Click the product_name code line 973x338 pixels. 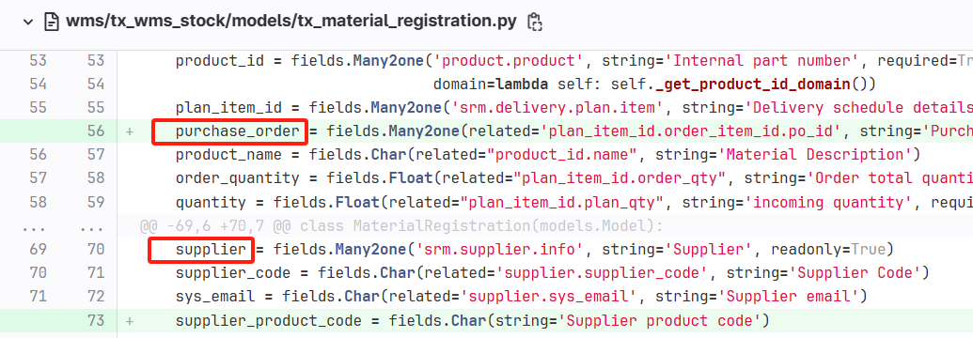tap(547, 154)
